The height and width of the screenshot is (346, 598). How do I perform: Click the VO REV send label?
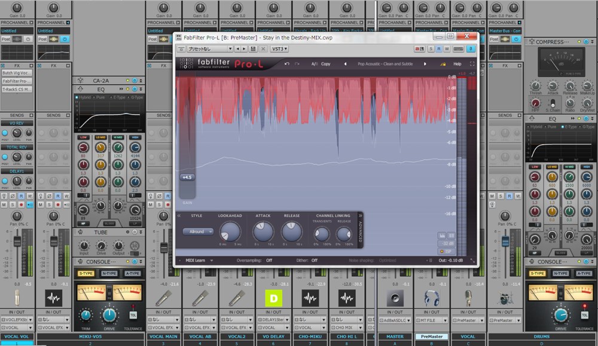(17, 123)
